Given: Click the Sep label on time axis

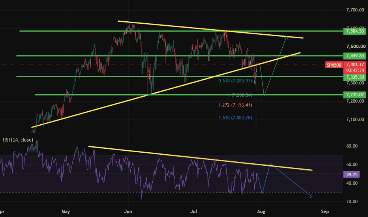Looking at the screenshot, I should pos(325,211).
